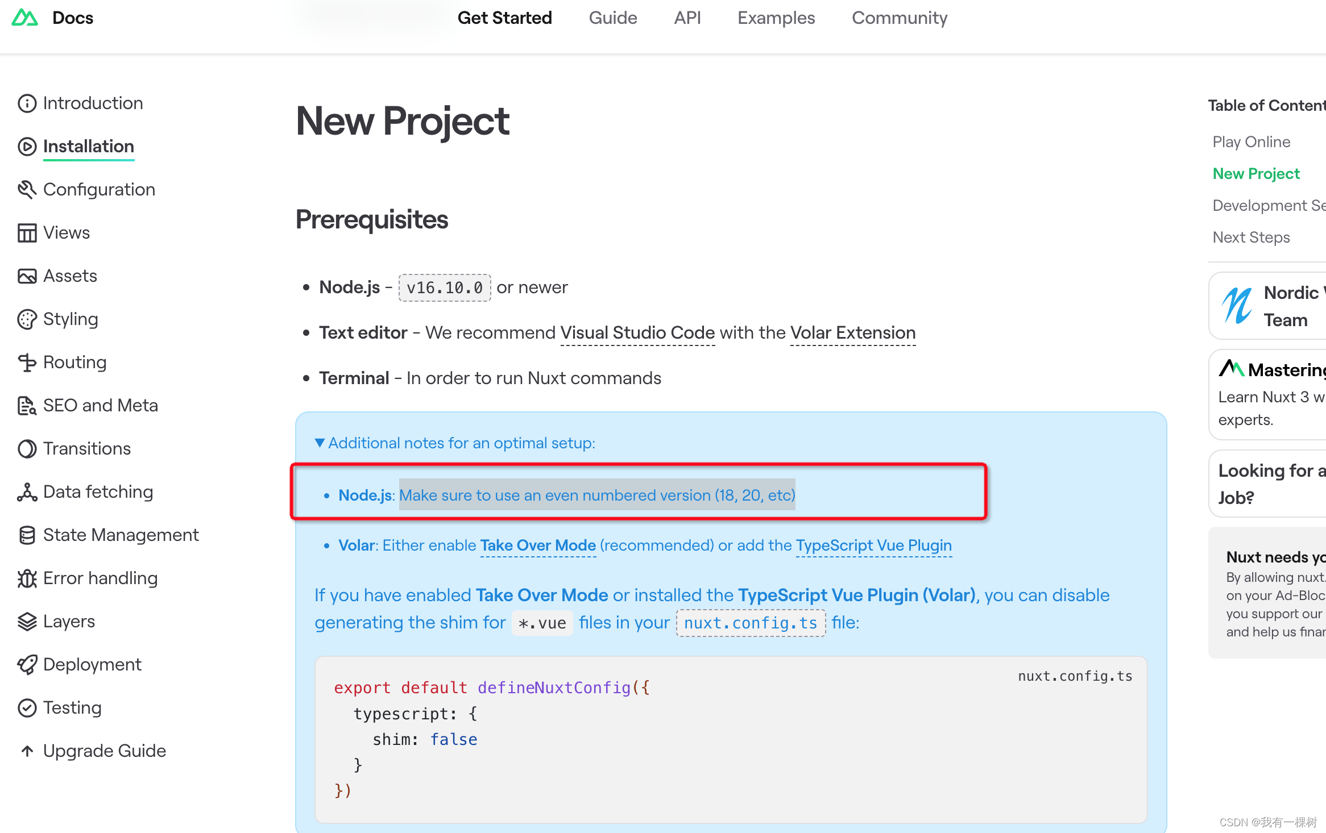Image resolution: width=1326 pixels, height=833 pixels.
Task: Click the Views layout icon
Action: [x=27, y=233]
